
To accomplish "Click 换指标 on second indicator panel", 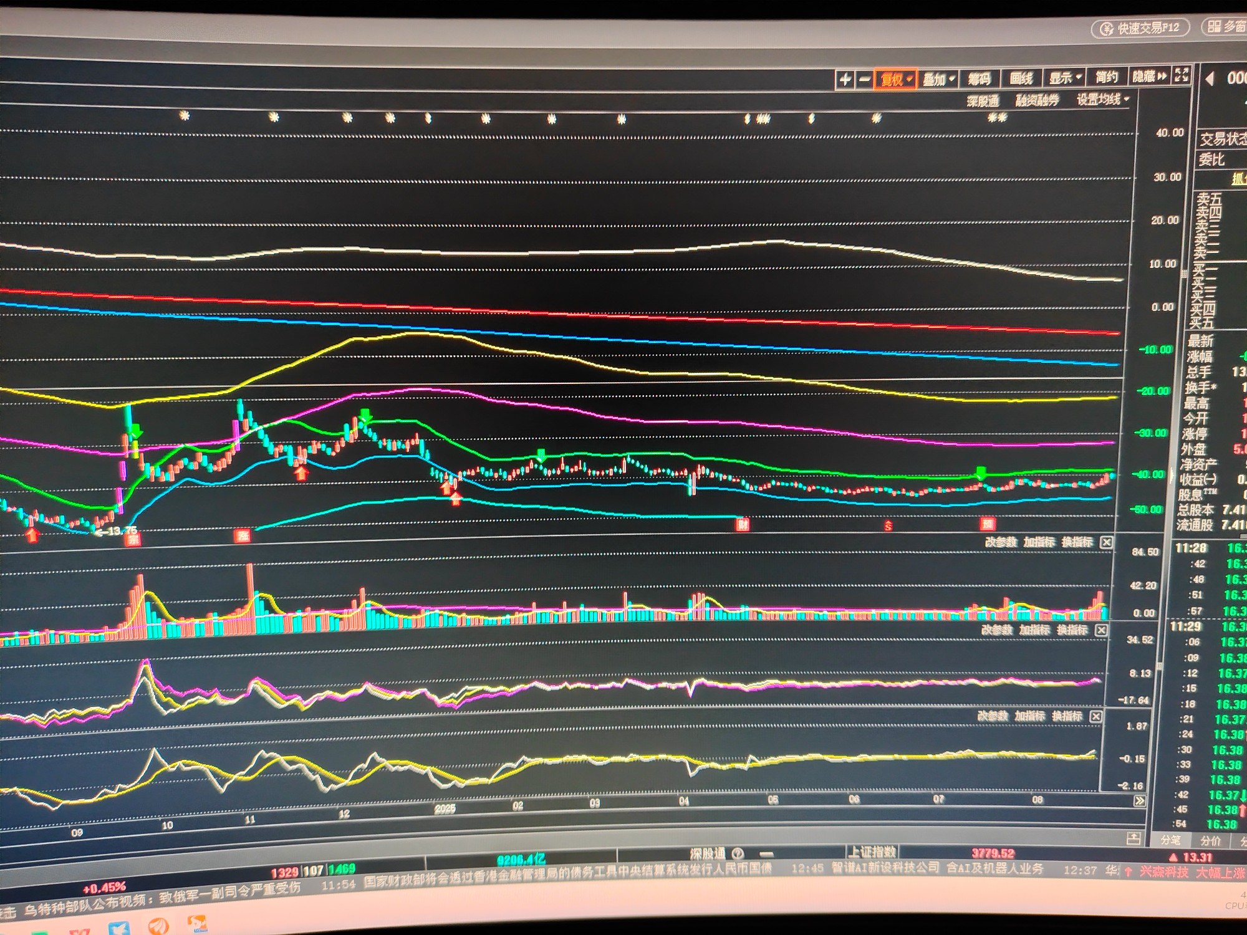I will point(1072,630).
